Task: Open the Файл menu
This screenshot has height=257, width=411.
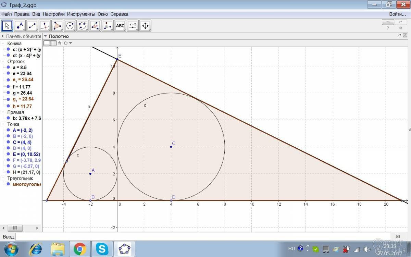Action: tap(7, 14)
